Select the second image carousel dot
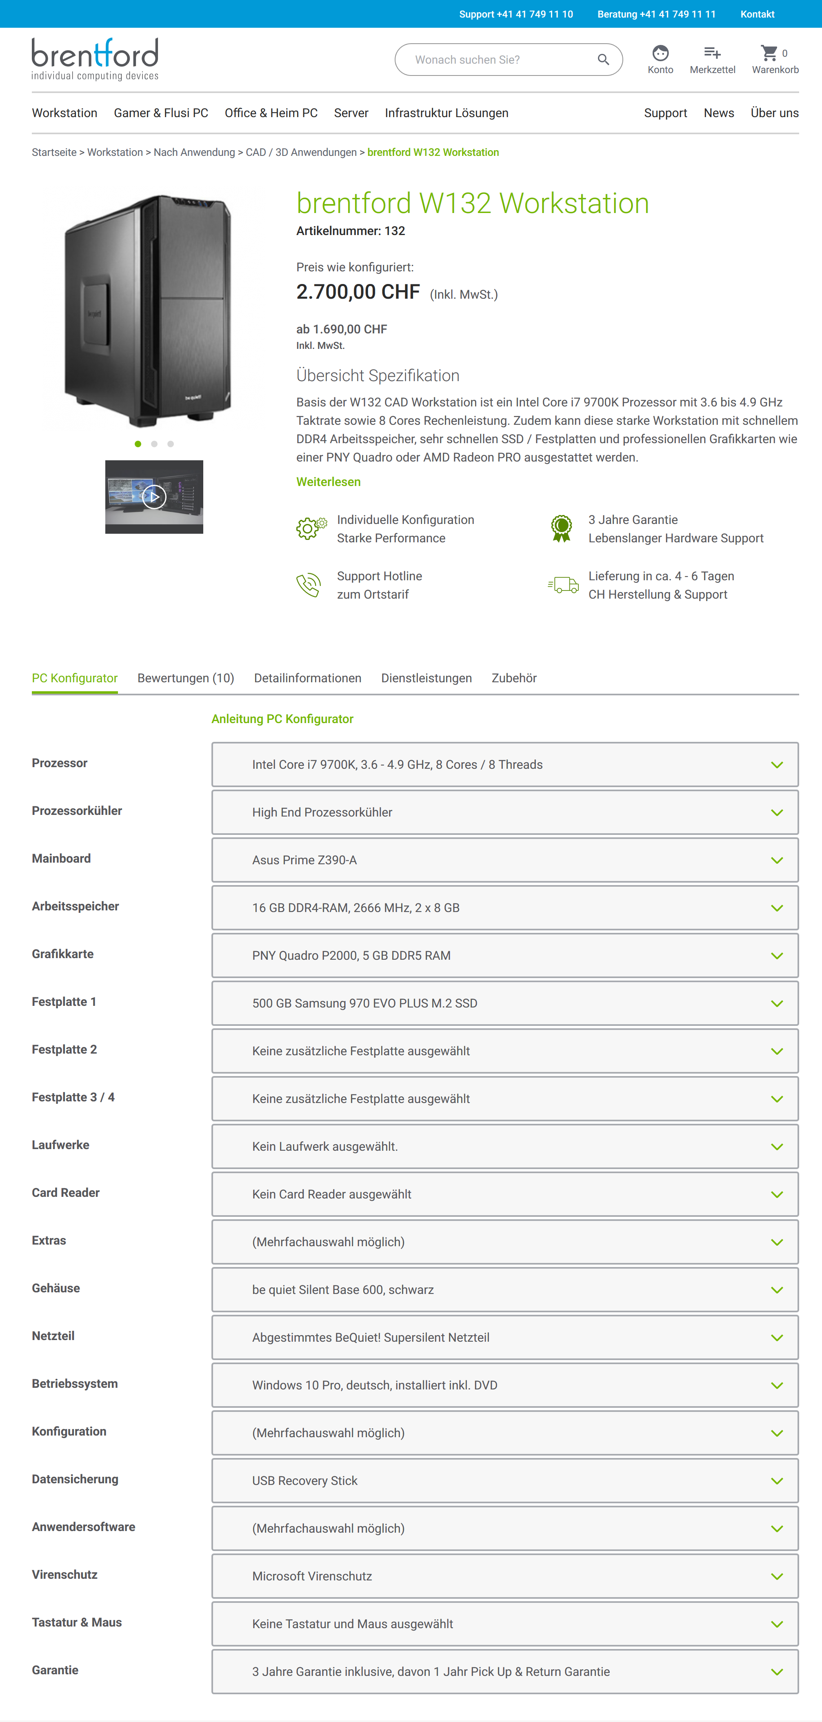 [x=155, y=444]
